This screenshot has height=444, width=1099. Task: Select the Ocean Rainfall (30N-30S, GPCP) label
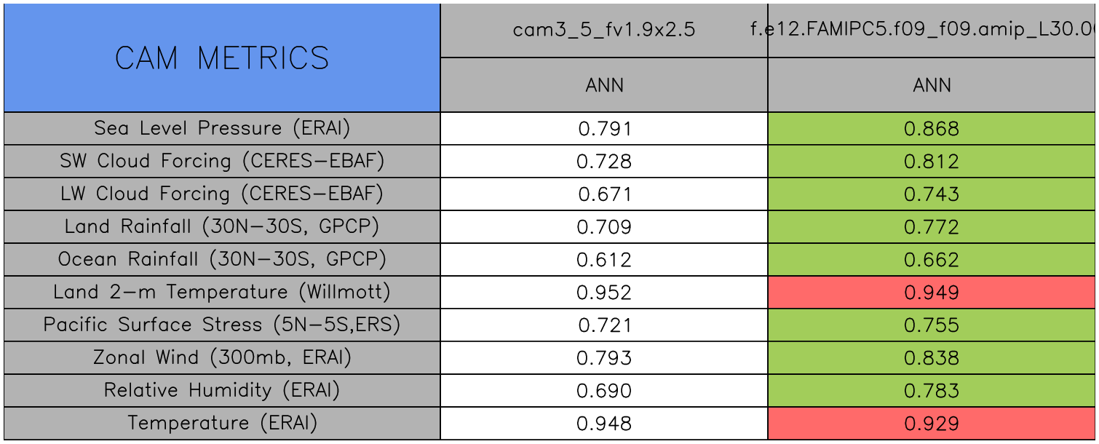[222, 259]
